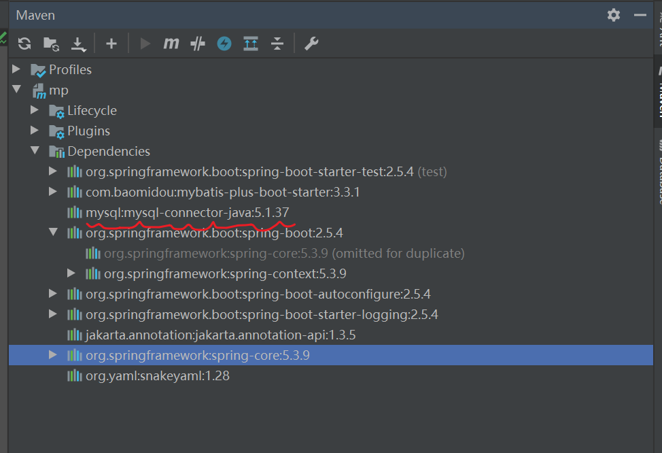Collapse spring-boot:2.5.4 dependency
Viewport: 662px width, 453px height.
click(x=53, y=232)
